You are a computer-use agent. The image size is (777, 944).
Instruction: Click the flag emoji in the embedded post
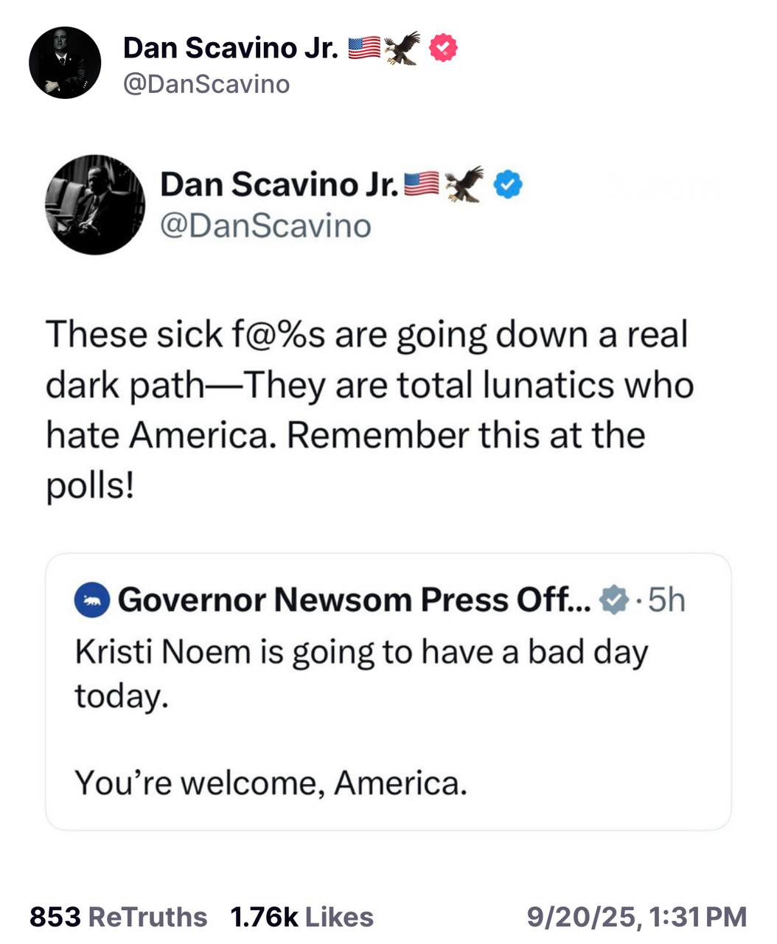point(422,184)
